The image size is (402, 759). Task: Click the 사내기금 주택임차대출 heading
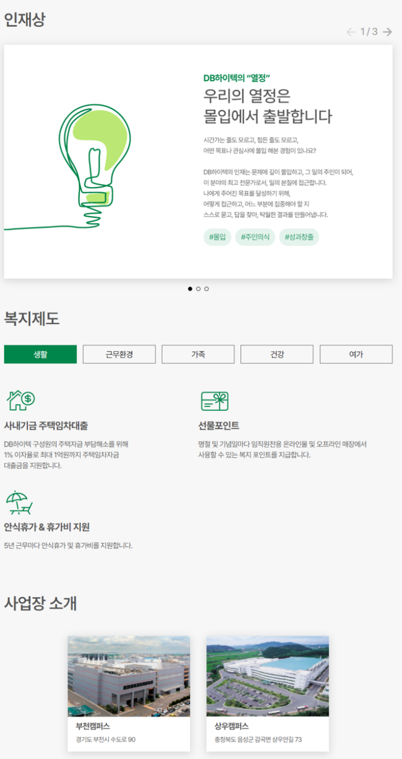click(x=46, y=426)
